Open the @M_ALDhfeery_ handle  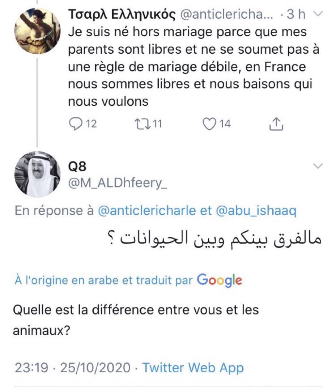pyautogui.click(x=118, y=183)
